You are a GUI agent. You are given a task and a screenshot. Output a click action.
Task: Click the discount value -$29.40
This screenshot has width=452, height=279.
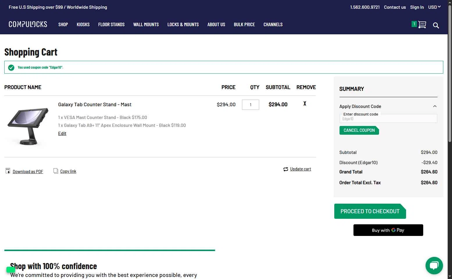[429, 163]
